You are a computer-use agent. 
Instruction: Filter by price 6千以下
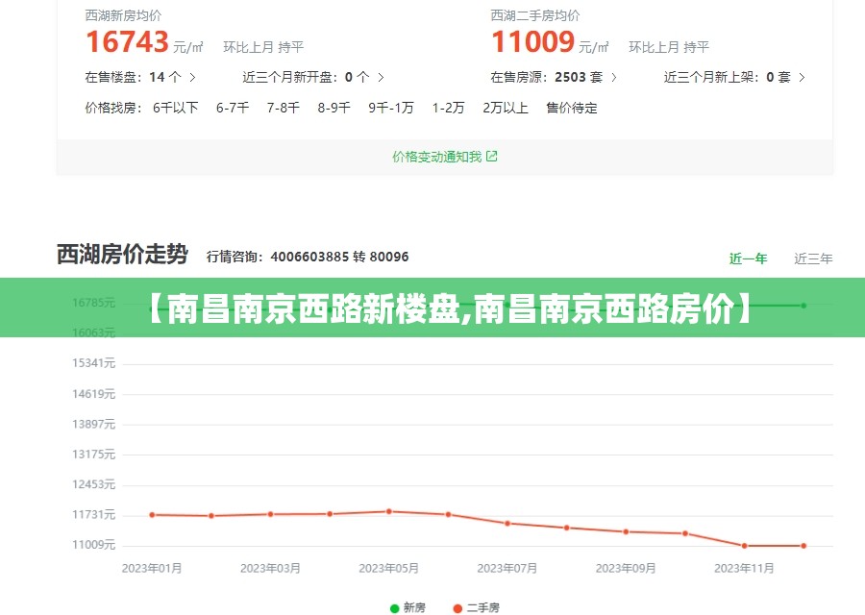[175, 108]
